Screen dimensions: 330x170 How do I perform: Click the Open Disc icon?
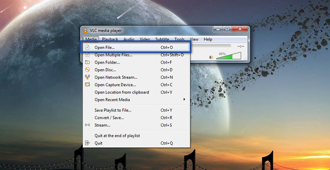click(x=87, y=70)
